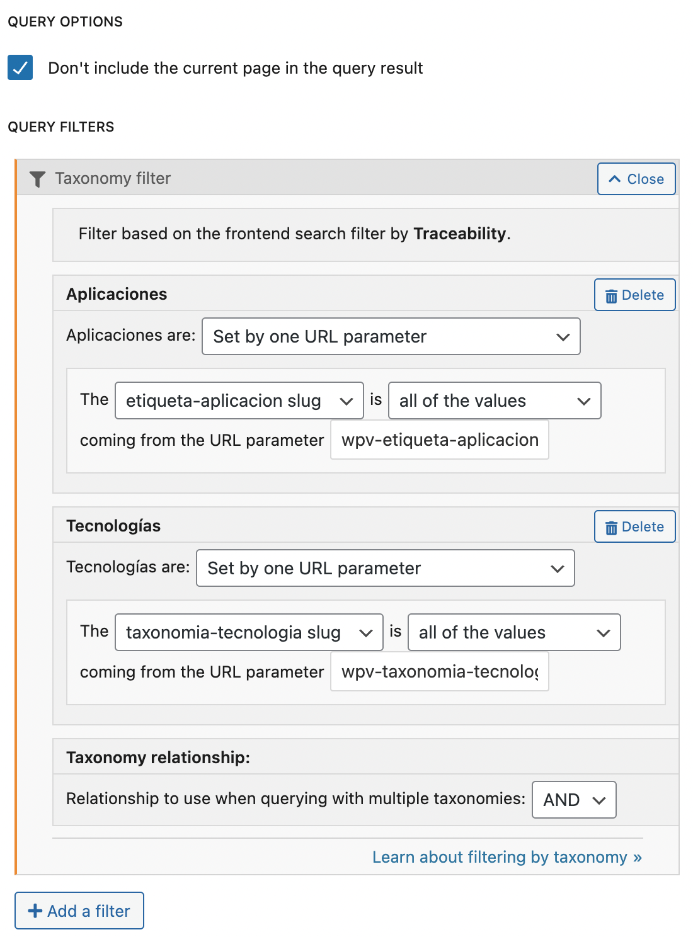Click trash icon in Tecnologías Delete button
This screenshot has height=937, width=693.
point(611,528)
